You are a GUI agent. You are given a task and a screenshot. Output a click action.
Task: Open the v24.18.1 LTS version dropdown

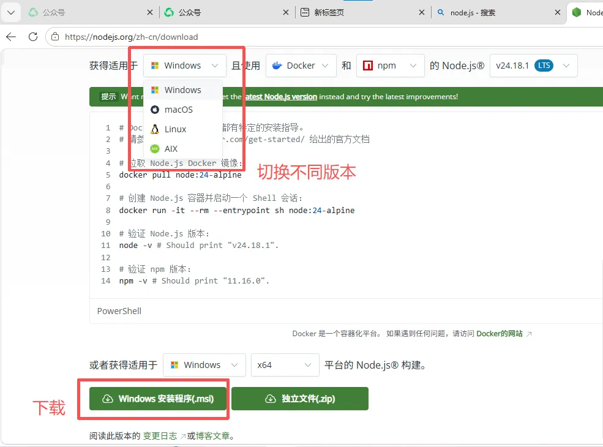[533, 66]
